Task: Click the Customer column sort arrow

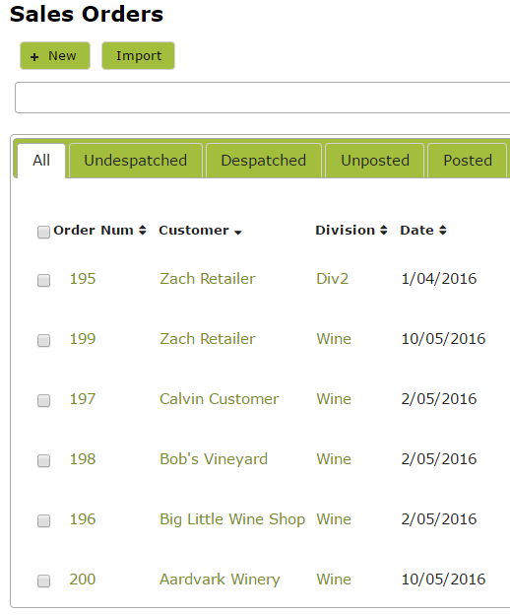Action: tap(237, 233)
